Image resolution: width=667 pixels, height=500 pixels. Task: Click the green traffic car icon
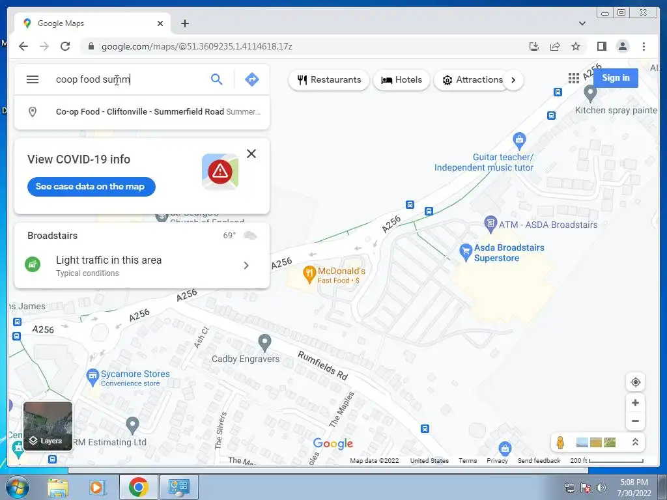click(x=33, y=264)
